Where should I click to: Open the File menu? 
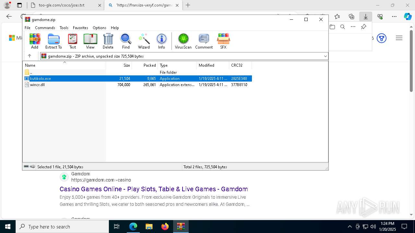28,28
